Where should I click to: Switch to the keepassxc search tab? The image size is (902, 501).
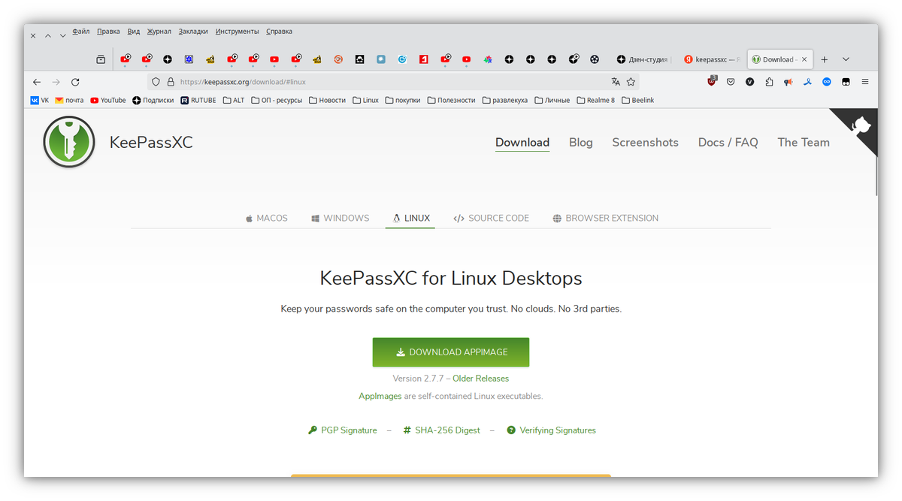[713, 59]
